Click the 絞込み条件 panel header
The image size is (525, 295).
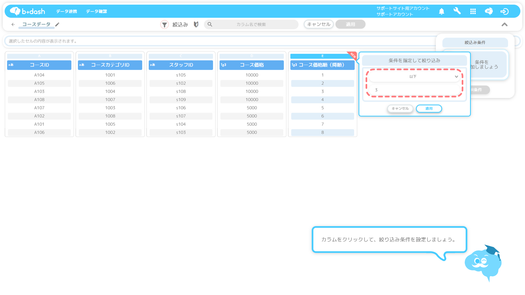pyautogui.click(x=475, y=42)
